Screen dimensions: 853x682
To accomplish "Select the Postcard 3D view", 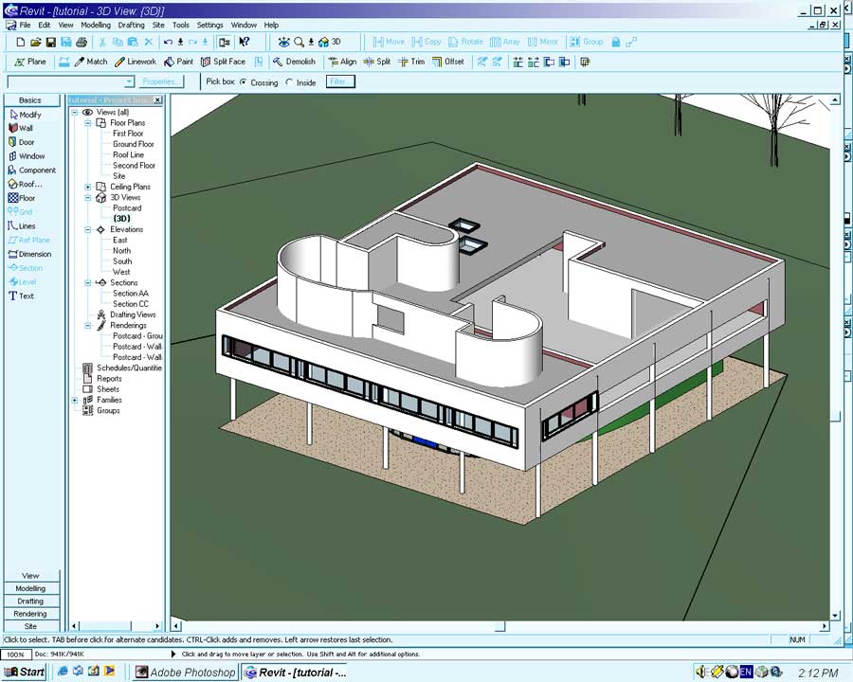I will point(127,208).
